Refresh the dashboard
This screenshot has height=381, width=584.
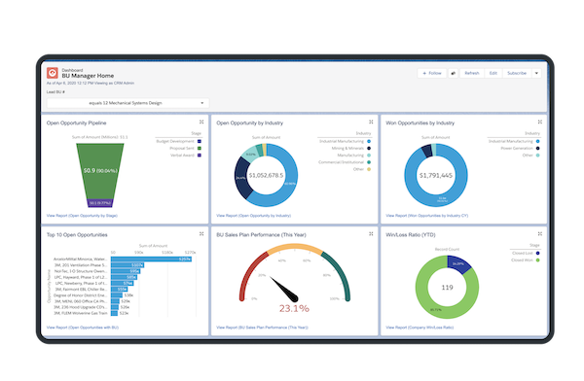(472, 73)
